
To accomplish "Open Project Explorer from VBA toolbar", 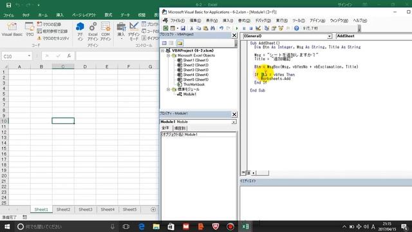I will click(x=267, y=28).
